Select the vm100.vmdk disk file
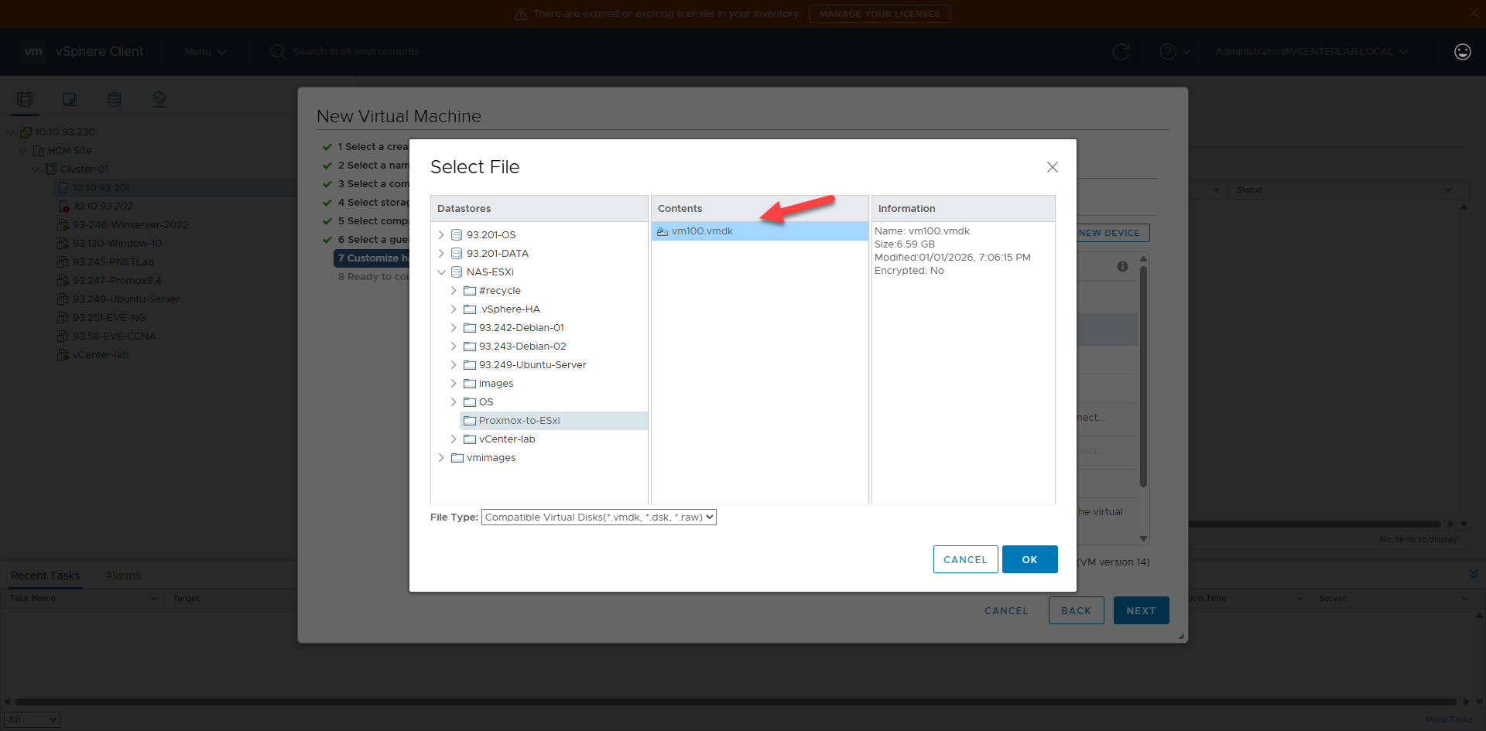1486x731 pixels. (702, 231)
